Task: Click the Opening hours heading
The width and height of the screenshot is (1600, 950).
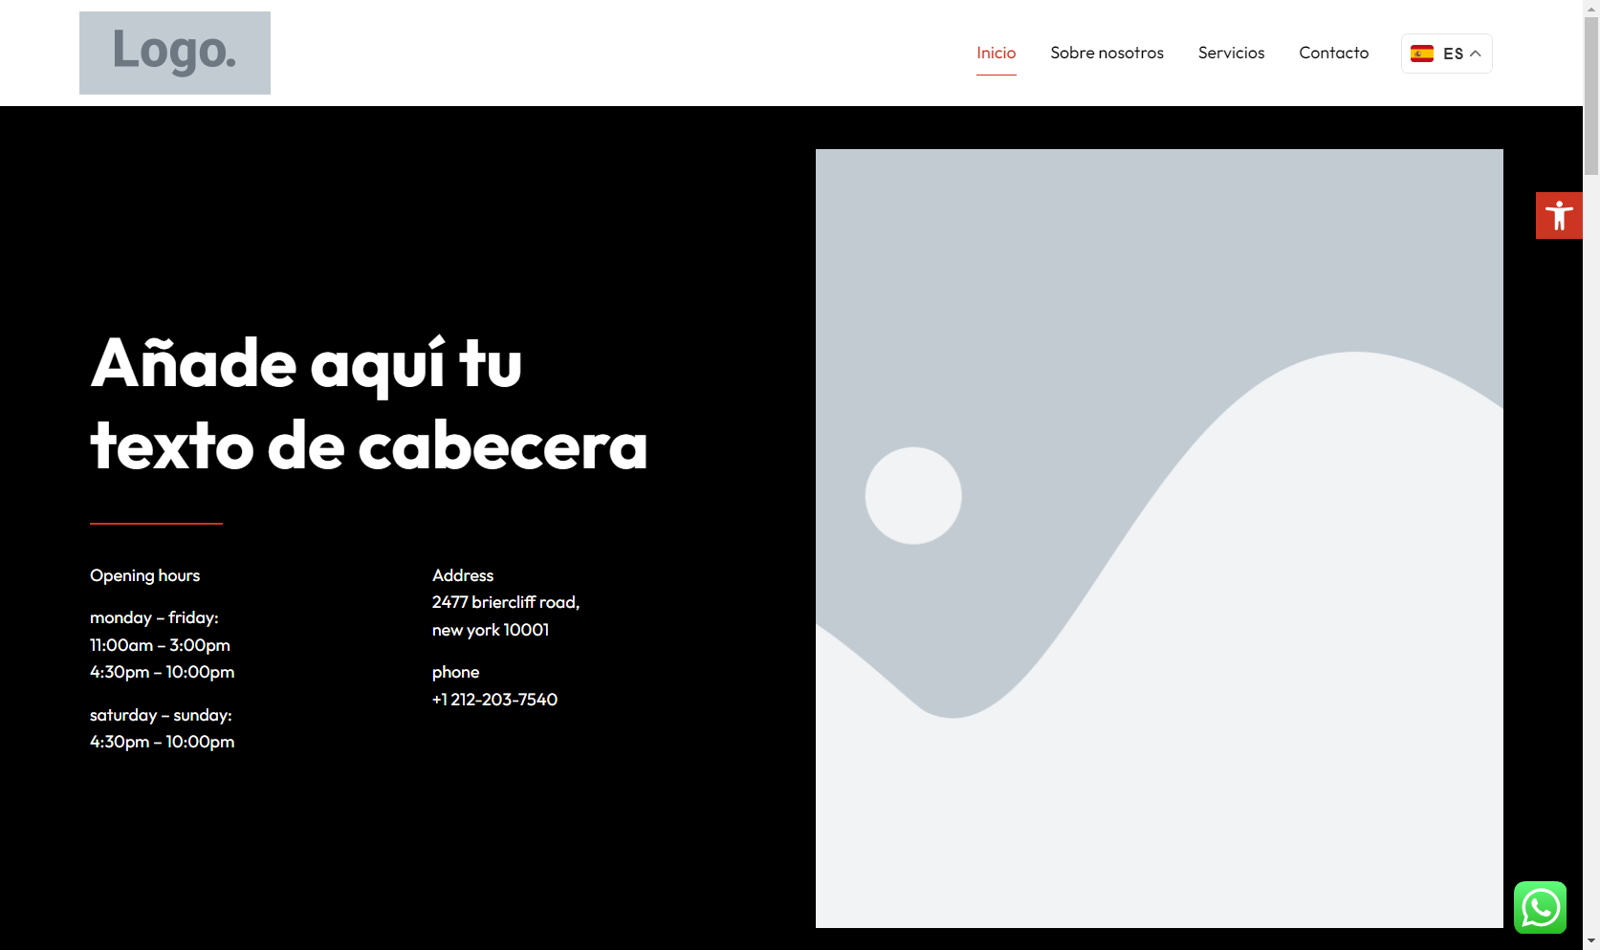Action: [x=144, y=575]
